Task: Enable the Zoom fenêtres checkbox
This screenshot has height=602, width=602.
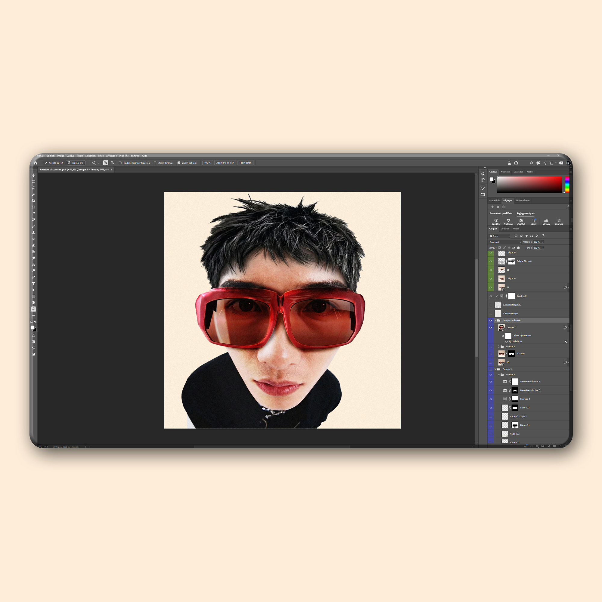Action: tap(155, 163)
